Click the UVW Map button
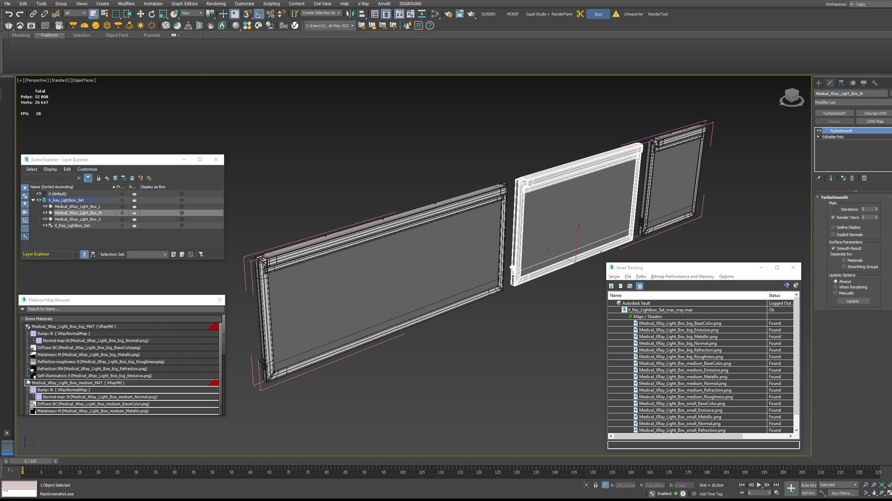The height and width of the screenshot is (501, 892). click(x=875, y=122)
